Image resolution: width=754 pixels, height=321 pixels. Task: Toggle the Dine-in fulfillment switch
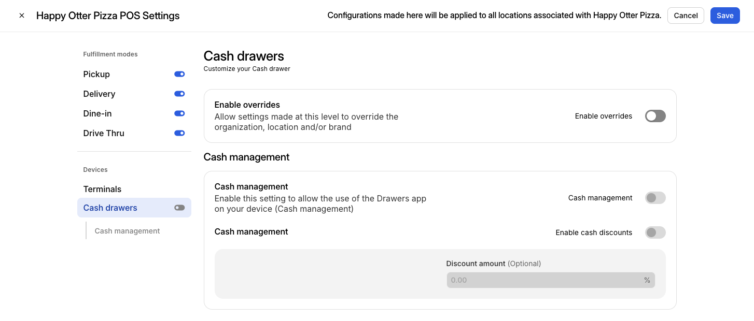(179, 113)
